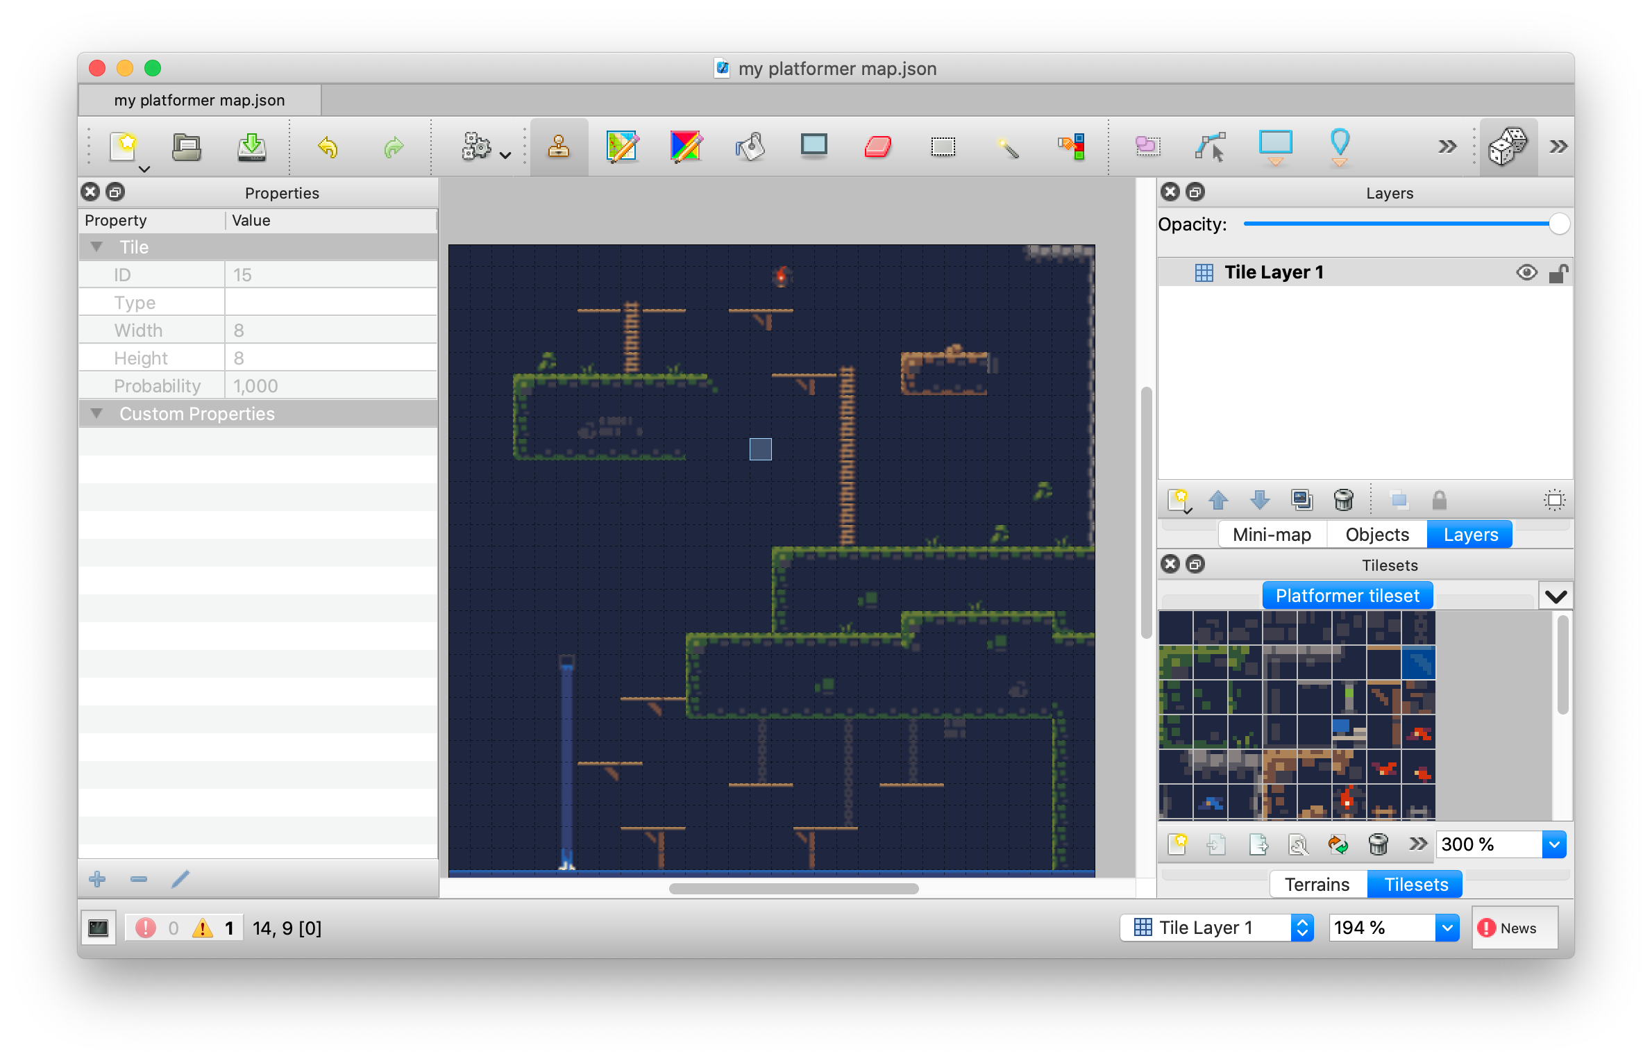The width and height of the screenshot is (1652, 1061).
Task: Select the Bucket Fill tool
Action: [750, 147]
